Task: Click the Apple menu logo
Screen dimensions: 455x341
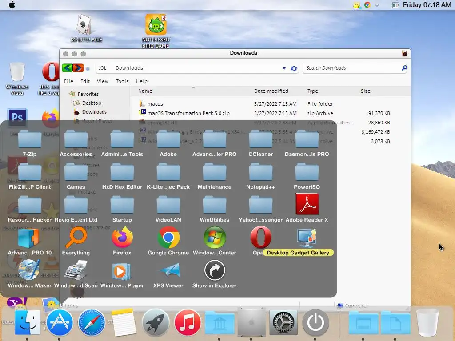Action: coord(12,4)
